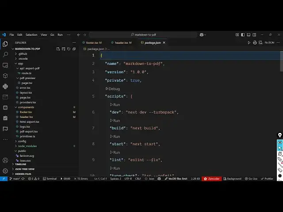This screenshot has height=212, width=283.
Task: Open the Accounts icon in activity bar
Action: (5, 160)
